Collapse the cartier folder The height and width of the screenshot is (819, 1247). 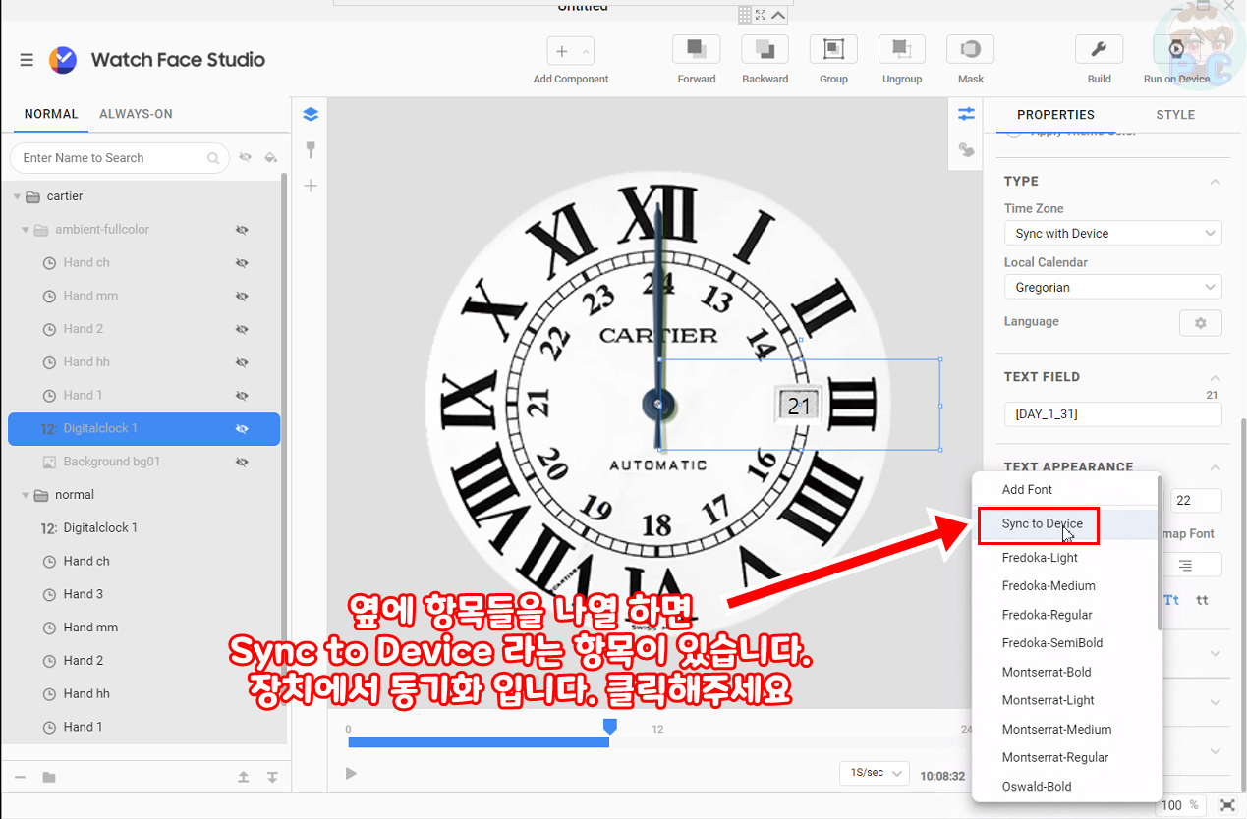tap(17, 196)
